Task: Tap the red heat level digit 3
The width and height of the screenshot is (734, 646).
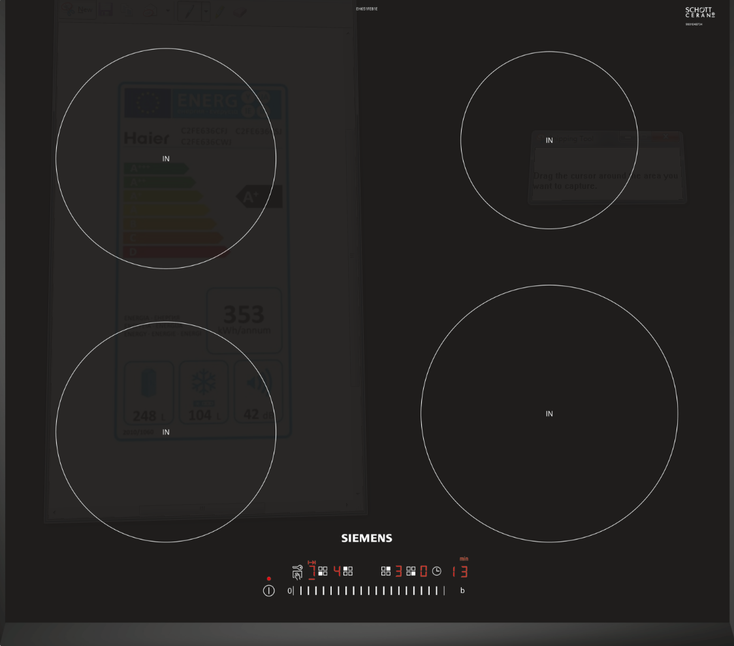Action: tap(398, 571)
